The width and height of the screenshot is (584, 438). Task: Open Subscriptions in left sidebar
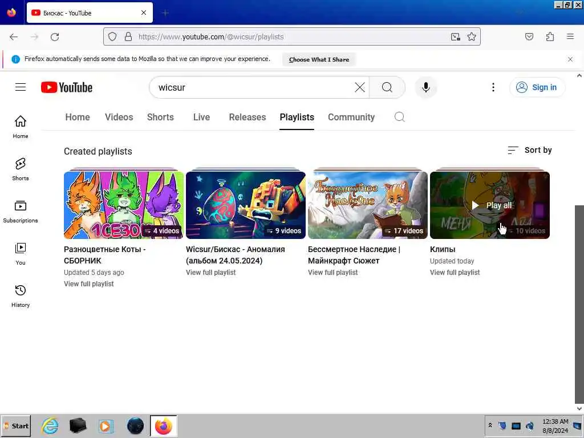pos(21,211)
